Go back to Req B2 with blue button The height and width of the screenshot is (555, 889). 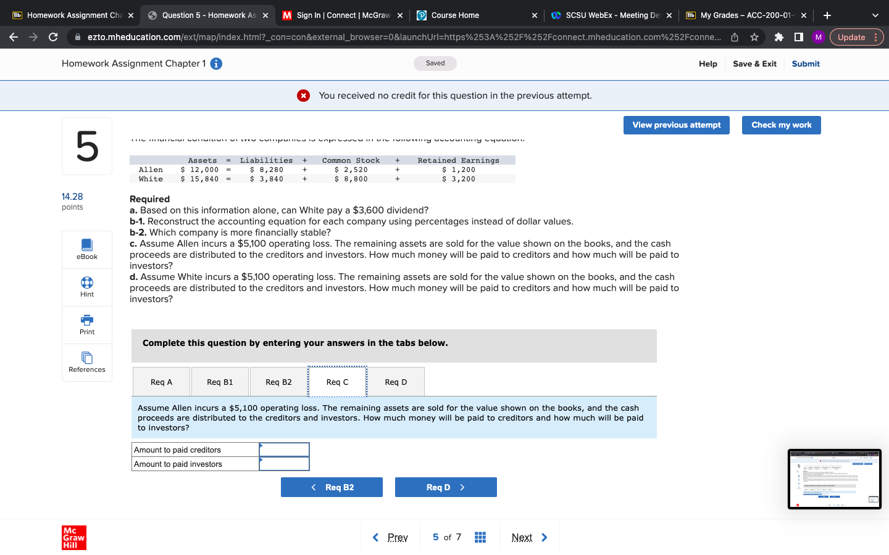(332, 487)
